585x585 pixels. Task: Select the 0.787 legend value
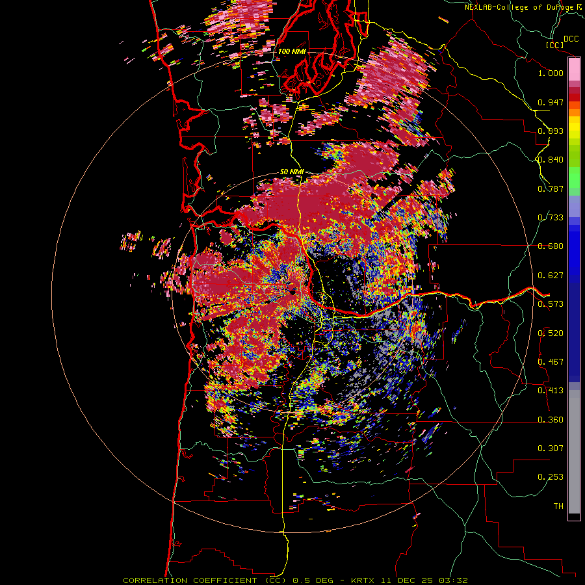click(551, 188)
